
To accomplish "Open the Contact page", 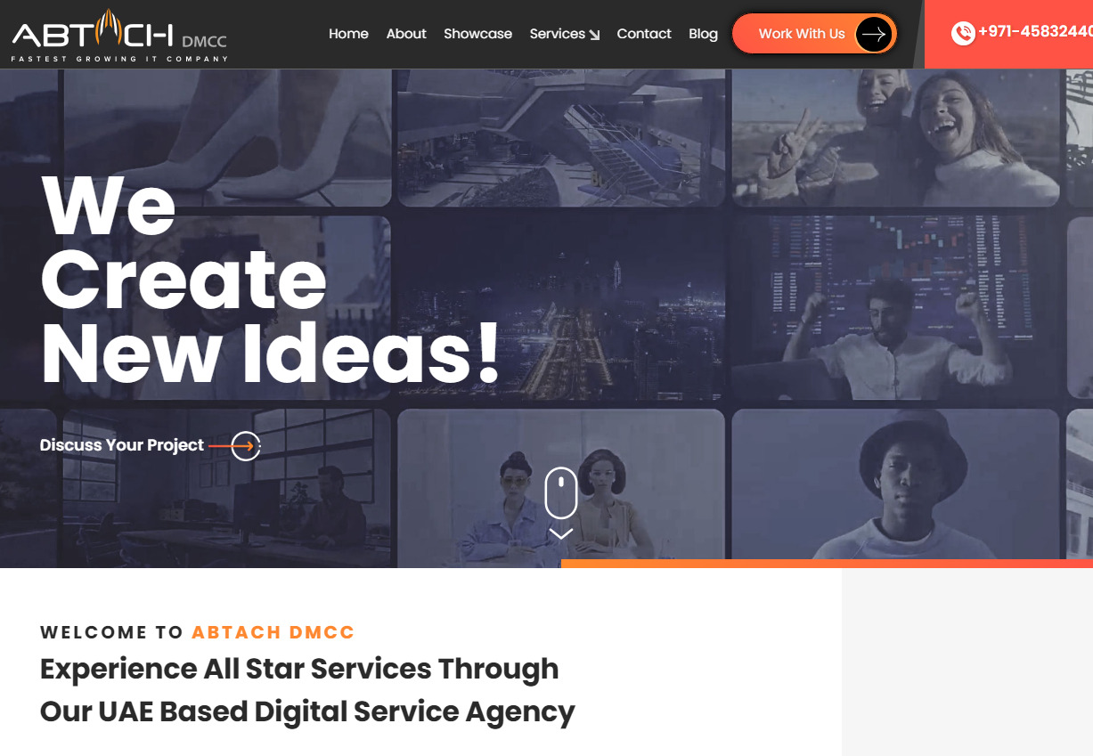I will tap(644, 34).
